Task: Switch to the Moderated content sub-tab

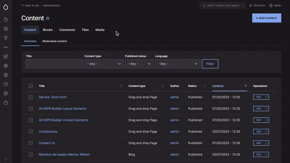Action: pyautogui.click(x=54, y=41)
